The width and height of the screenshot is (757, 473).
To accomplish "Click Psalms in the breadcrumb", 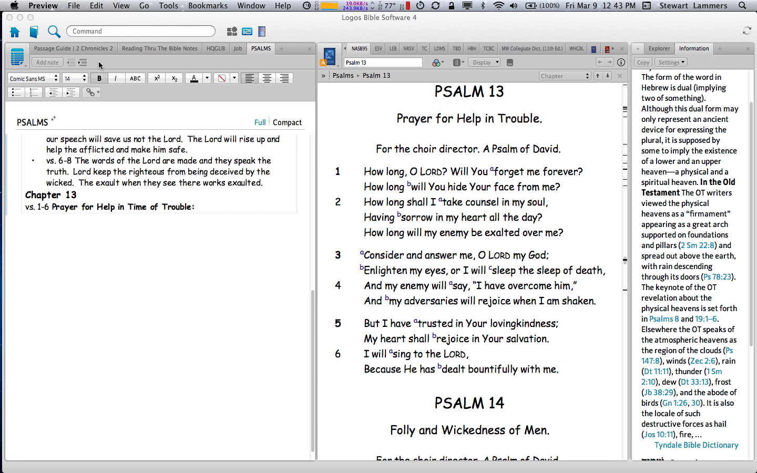I will pyautogui.click(x=343, y=76).
